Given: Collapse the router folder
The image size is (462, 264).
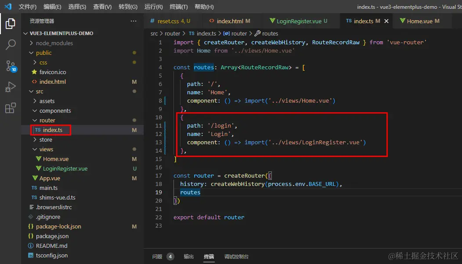Looking at the screenshot, I should point(35,120).
